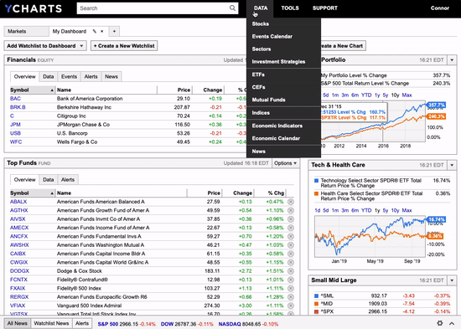Open the TOOLS menu
Screen dimensions: 461x329
[290, 8]
